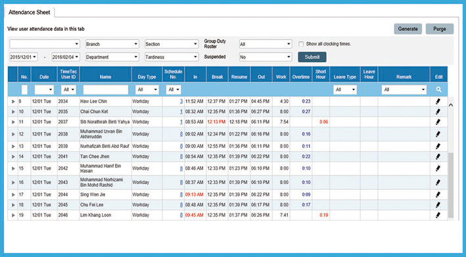Click the search magnifier icon in filter row

[438, 89]
